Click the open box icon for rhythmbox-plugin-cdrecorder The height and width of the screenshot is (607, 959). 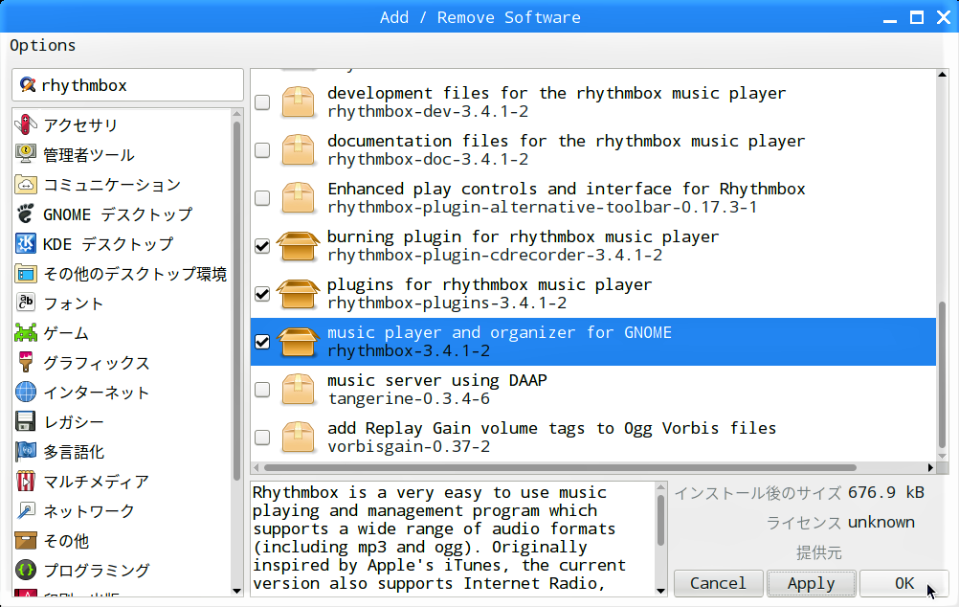click(x=298, y=245)
